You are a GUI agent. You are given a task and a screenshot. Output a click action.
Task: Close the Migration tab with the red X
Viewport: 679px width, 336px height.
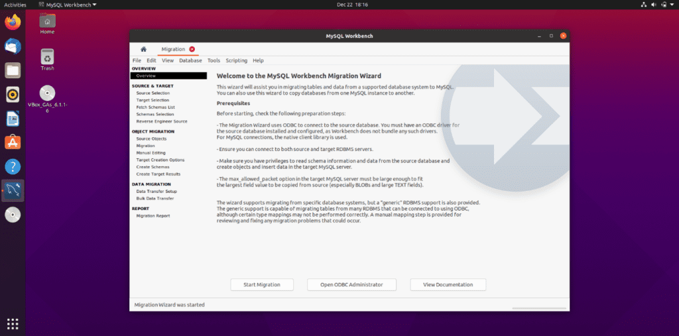coord(192,49)
